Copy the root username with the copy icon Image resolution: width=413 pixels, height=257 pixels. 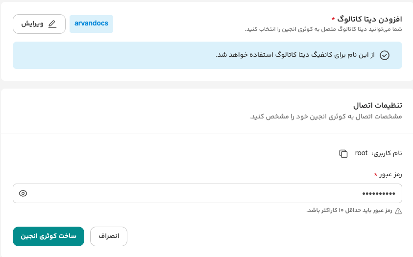click(x=343, y=153)
